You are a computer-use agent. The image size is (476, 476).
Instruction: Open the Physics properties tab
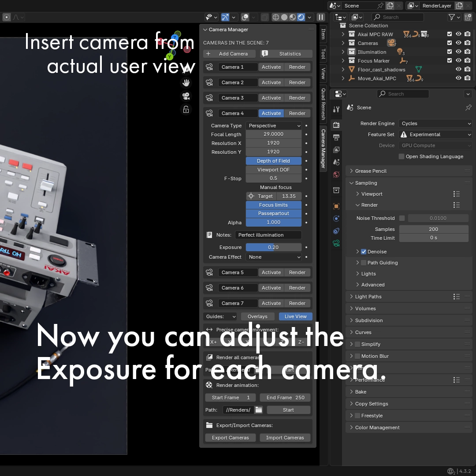336,219
